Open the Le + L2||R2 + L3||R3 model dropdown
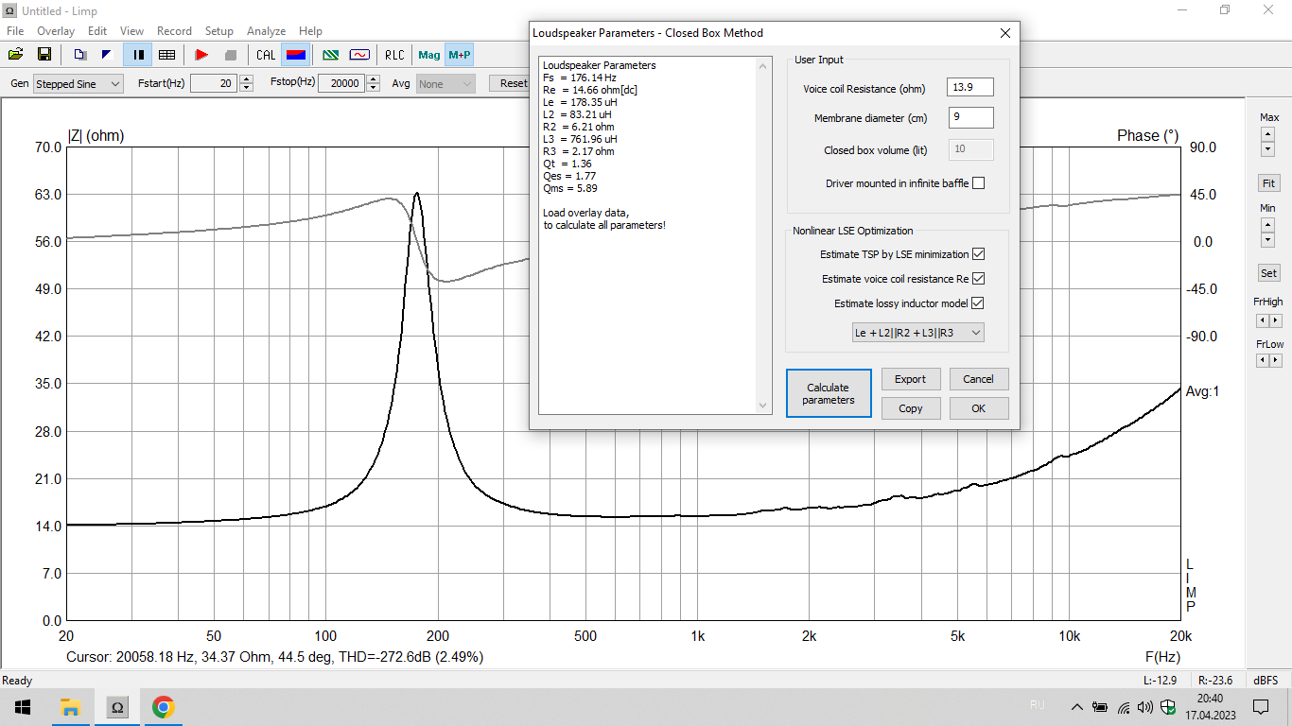 pos(918,332)
